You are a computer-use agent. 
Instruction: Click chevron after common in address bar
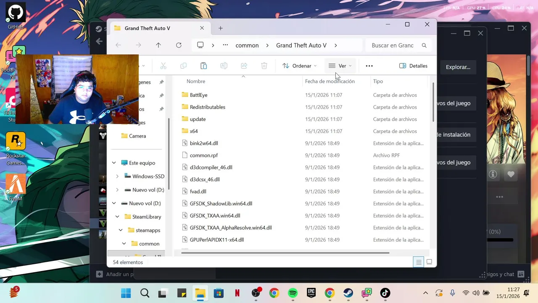(x=267, y=45)
